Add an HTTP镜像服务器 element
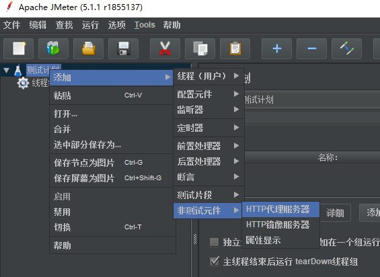The height and width of the screenshot is (277, 380). point(280,225)
